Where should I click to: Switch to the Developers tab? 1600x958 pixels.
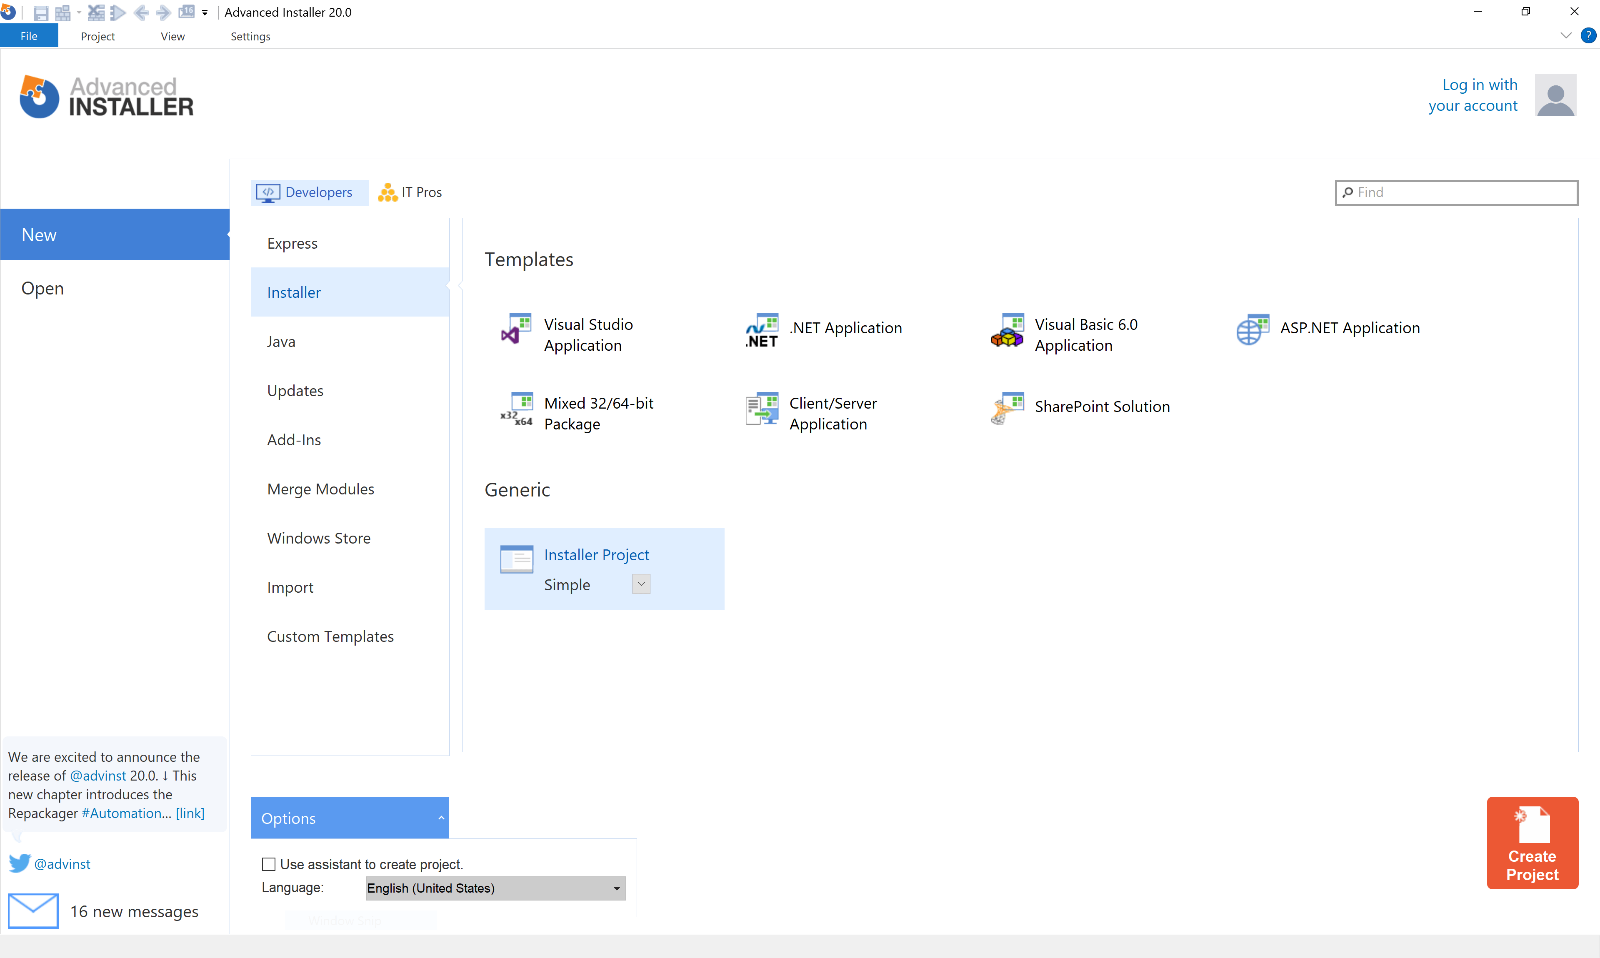(309, 192)
